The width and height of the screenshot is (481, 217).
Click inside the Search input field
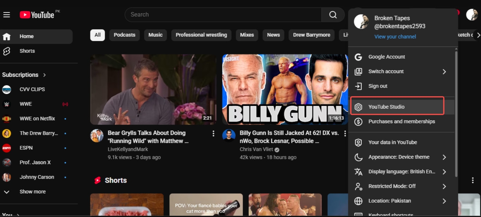click(223, 15)
